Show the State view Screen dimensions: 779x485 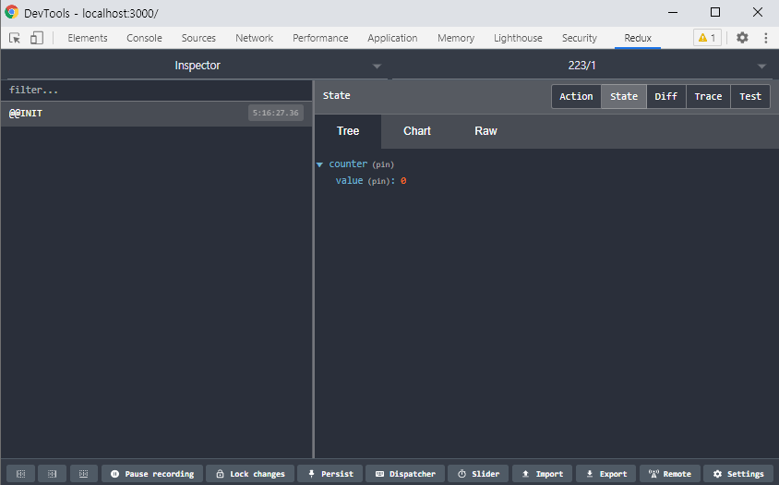624,96
